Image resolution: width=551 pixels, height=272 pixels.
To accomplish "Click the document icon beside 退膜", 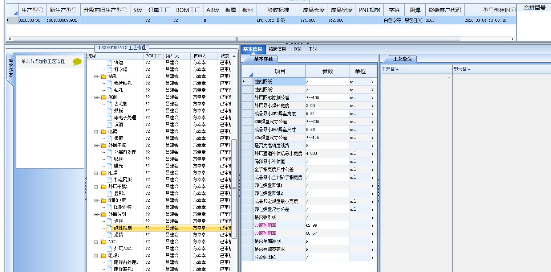I will tap(109, 221).
